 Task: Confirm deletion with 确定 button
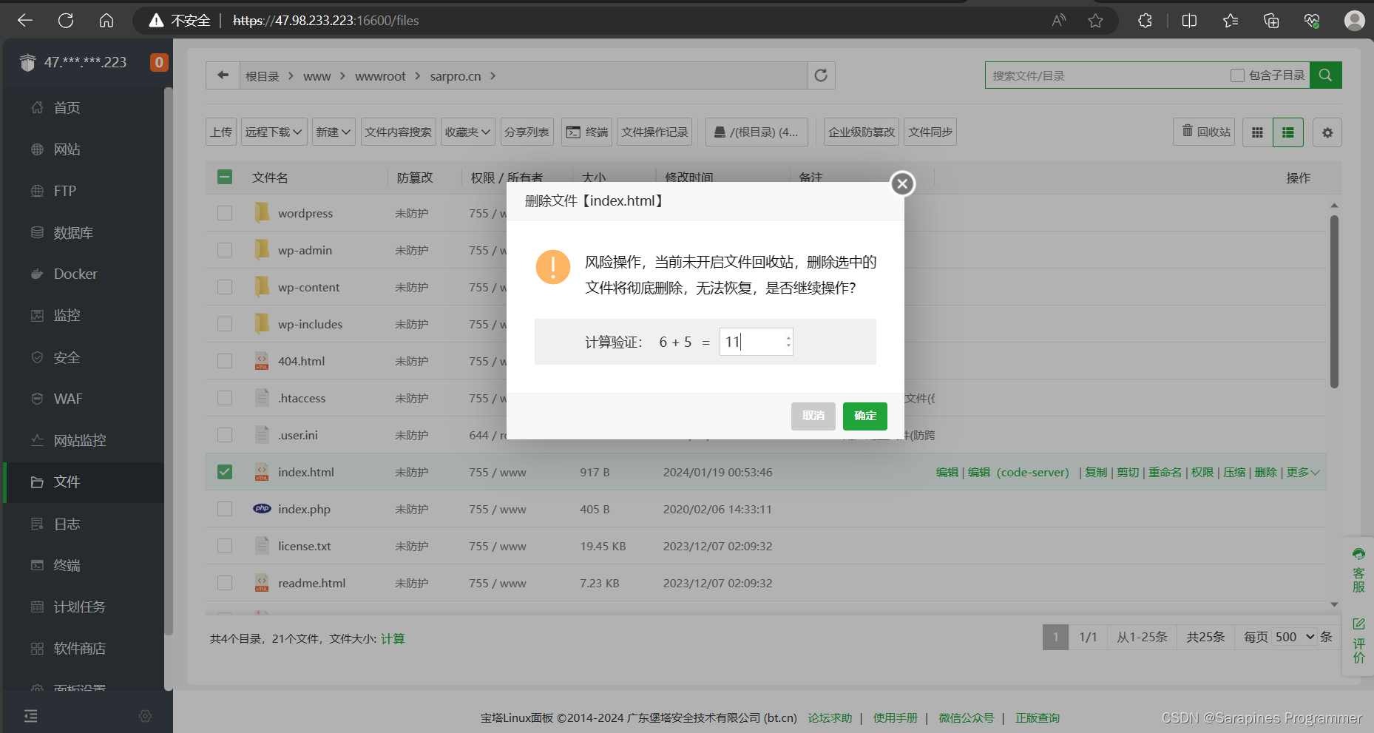(864, 416)
